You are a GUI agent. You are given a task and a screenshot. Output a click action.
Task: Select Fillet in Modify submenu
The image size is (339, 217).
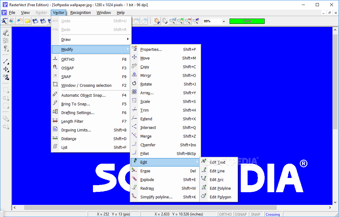click(x=165, y=154)
